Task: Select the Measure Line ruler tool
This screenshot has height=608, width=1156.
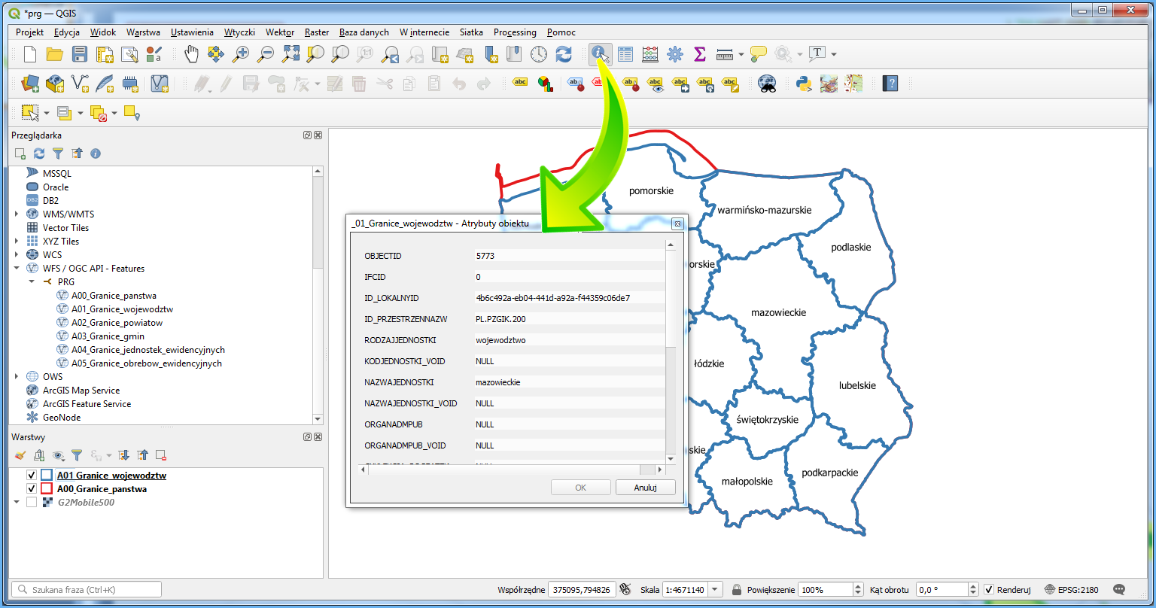Action: tap(725, 54)
